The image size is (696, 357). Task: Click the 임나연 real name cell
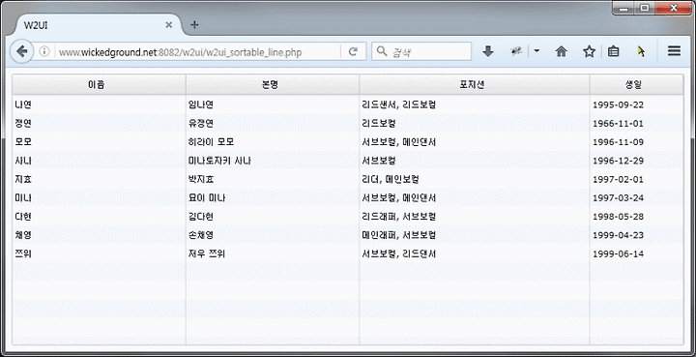[273, 104]
